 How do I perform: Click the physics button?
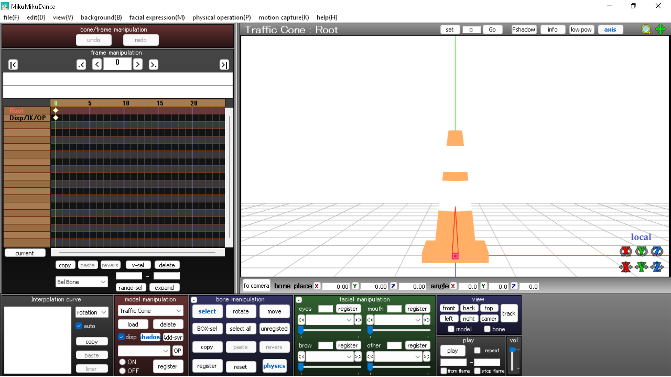tap(274, 366)
